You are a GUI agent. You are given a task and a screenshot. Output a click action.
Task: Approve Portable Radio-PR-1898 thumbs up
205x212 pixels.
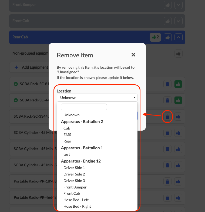coord(178,182)
